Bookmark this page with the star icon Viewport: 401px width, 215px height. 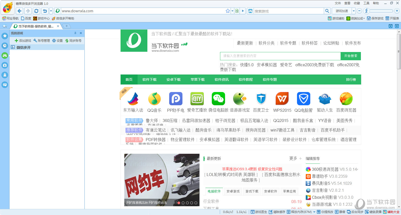[228, 11]
